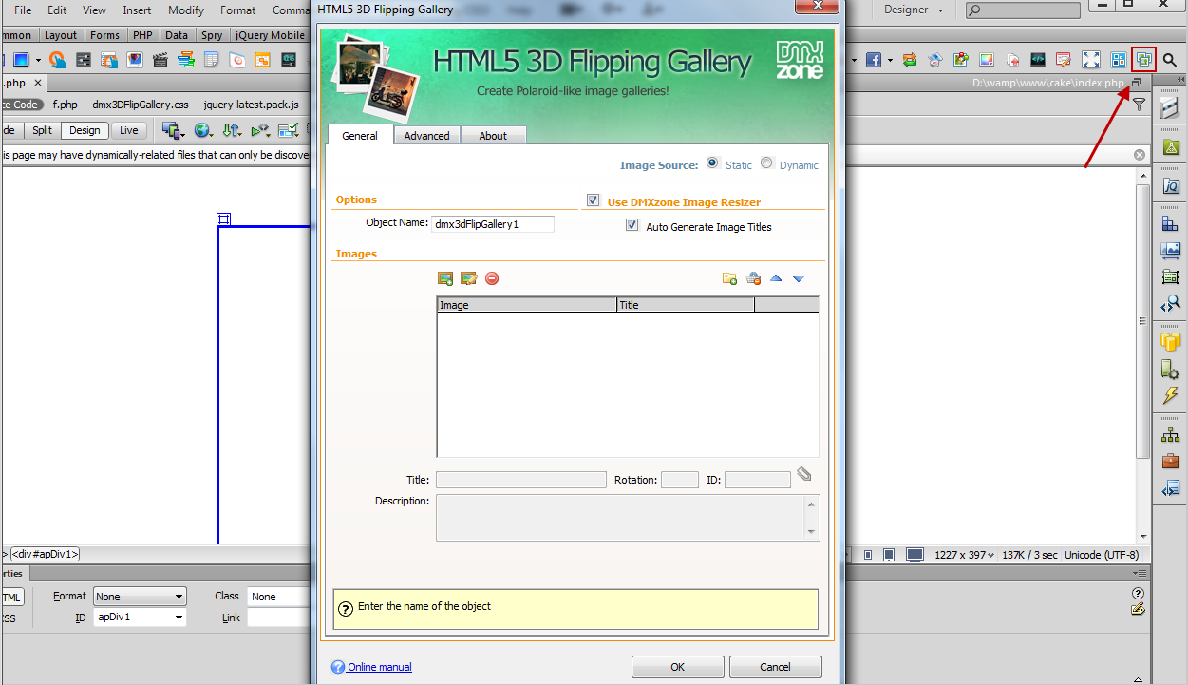Switch to Design view
The image size is (1188, 685).
coord(85,130)
